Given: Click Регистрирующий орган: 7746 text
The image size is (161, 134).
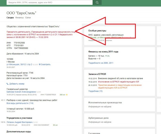Looking at the screenshot, I should [20, 73].
